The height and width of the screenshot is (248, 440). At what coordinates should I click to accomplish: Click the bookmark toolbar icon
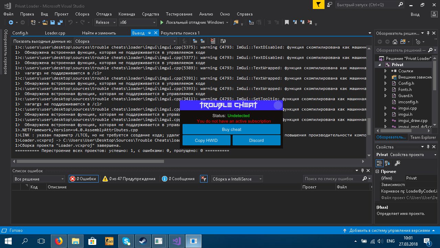click(287, 22)
